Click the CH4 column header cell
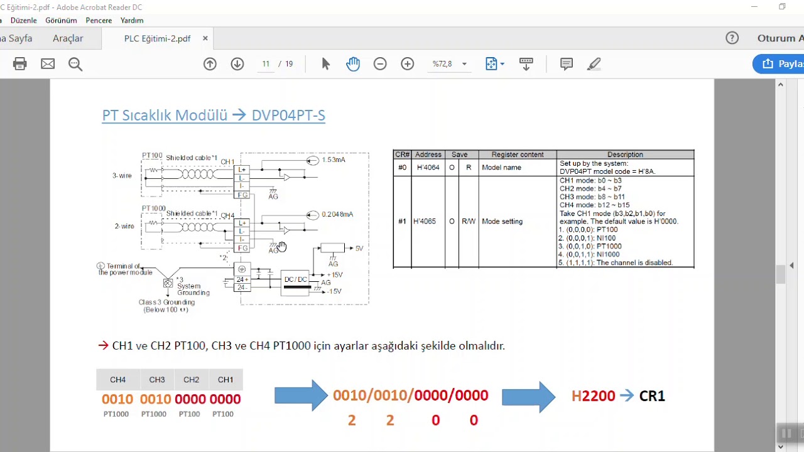 click(x=117, y=380)
